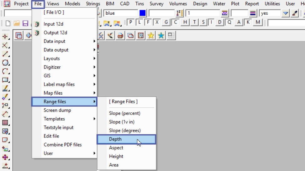Toggle the Q snap button

pyautogui.click(x=229, y=23)
